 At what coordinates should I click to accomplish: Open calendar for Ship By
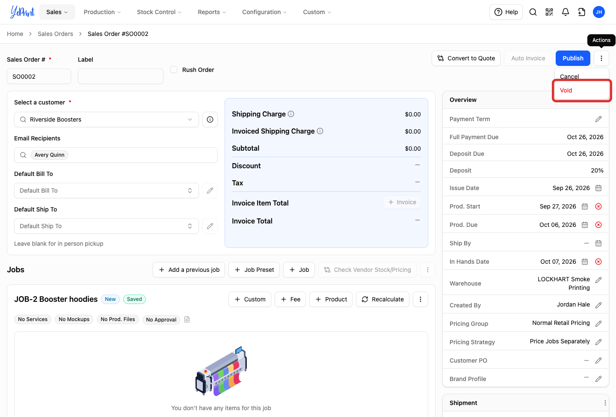click(x=598, y=243)
